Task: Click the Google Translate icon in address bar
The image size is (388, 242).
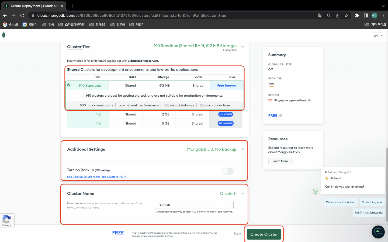Action: [x=320, y=15]
